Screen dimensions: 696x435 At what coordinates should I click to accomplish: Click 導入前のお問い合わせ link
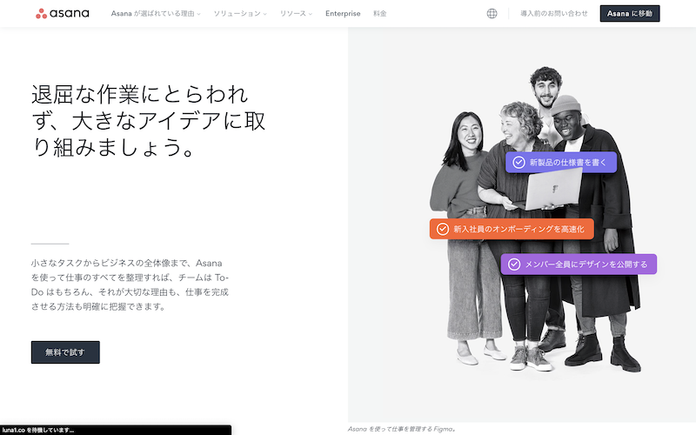coord(554,14)
